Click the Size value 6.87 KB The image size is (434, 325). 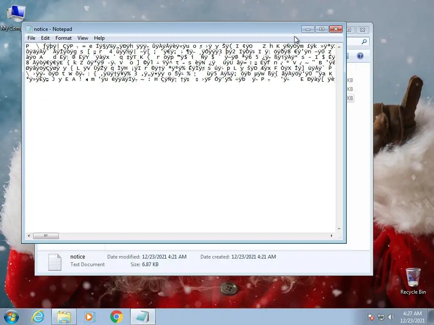click(x=150, y=264)
